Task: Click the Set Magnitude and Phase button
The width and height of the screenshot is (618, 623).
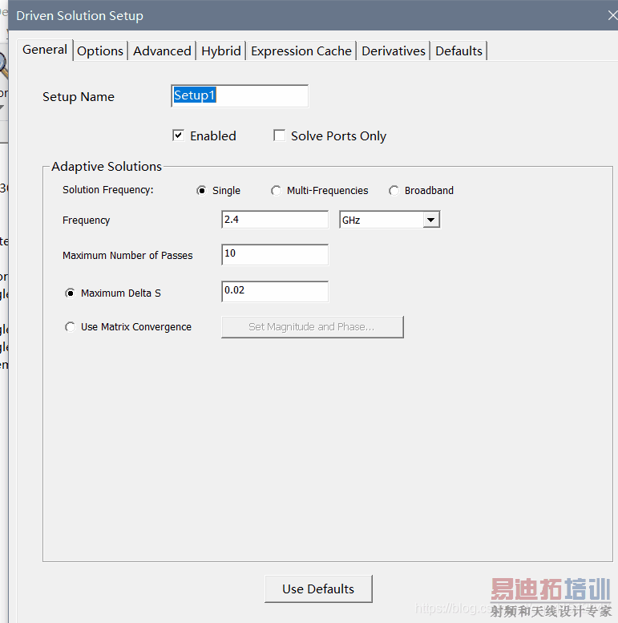Action: (312, 327)
